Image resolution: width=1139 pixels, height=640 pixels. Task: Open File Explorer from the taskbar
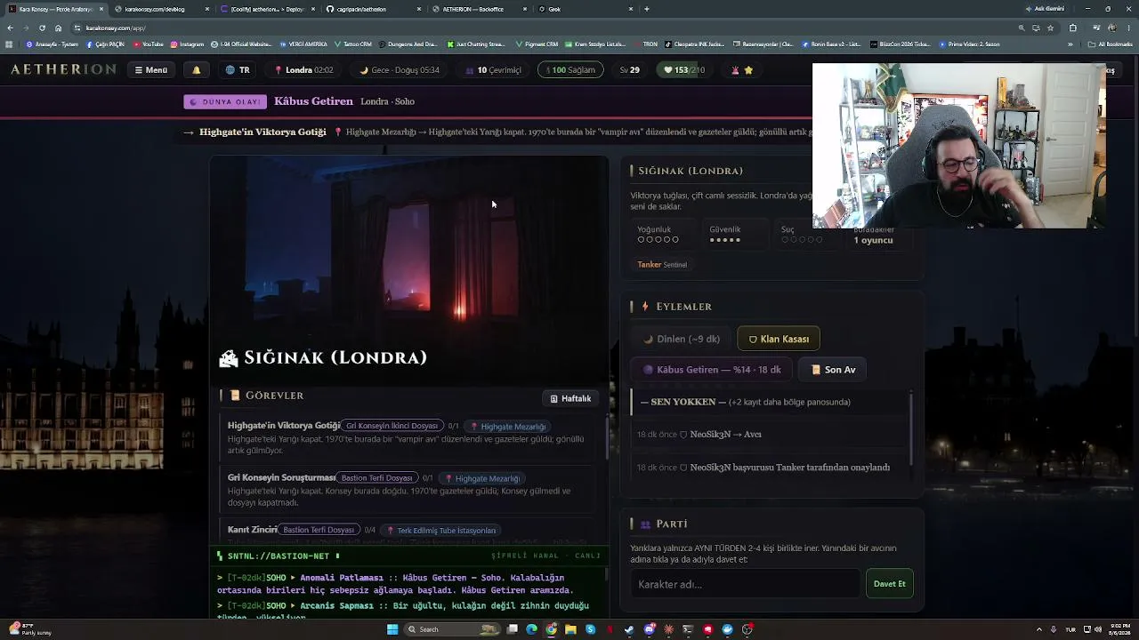(570, 629)
